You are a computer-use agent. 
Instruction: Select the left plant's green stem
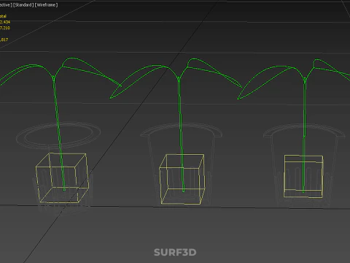pos(58,134)
